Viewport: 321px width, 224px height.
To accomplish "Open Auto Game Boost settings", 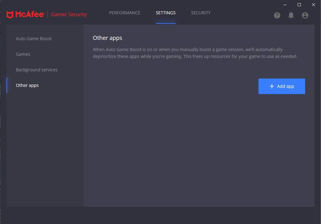I will coord(34,39).
